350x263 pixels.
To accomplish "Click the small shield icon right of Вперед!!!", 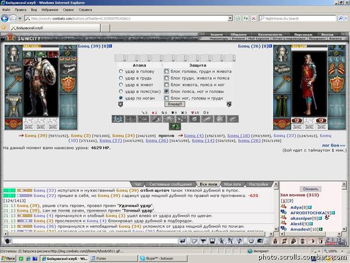I will click(x=229, y=104).
